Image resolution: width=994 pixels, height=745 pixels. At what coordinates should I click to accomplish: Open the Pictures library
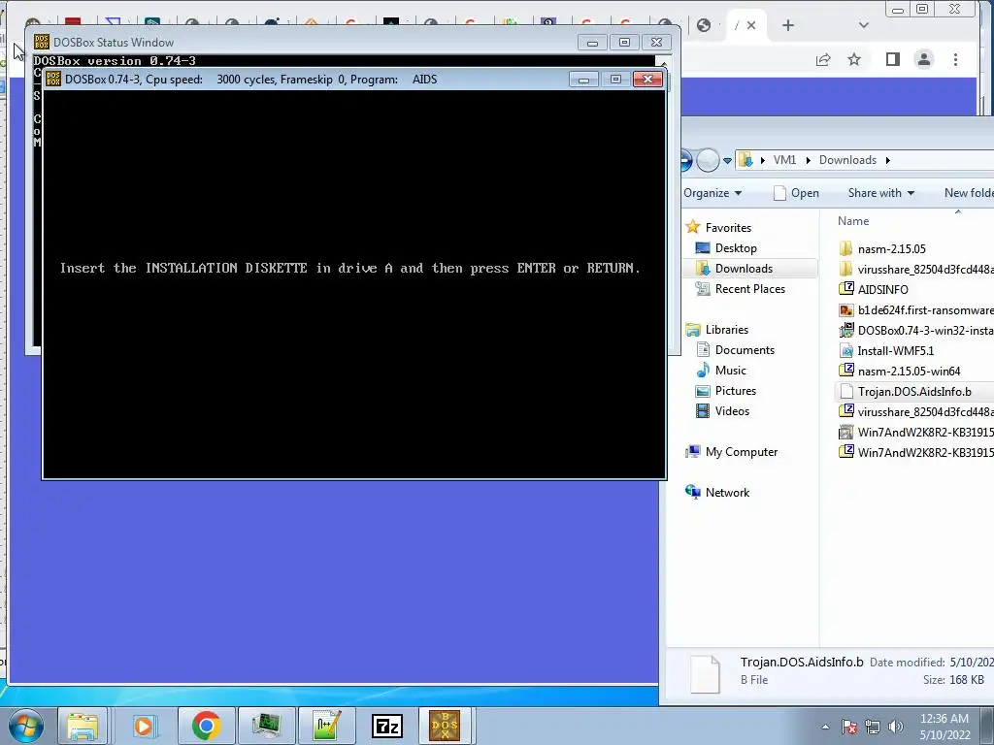point(725,391)
